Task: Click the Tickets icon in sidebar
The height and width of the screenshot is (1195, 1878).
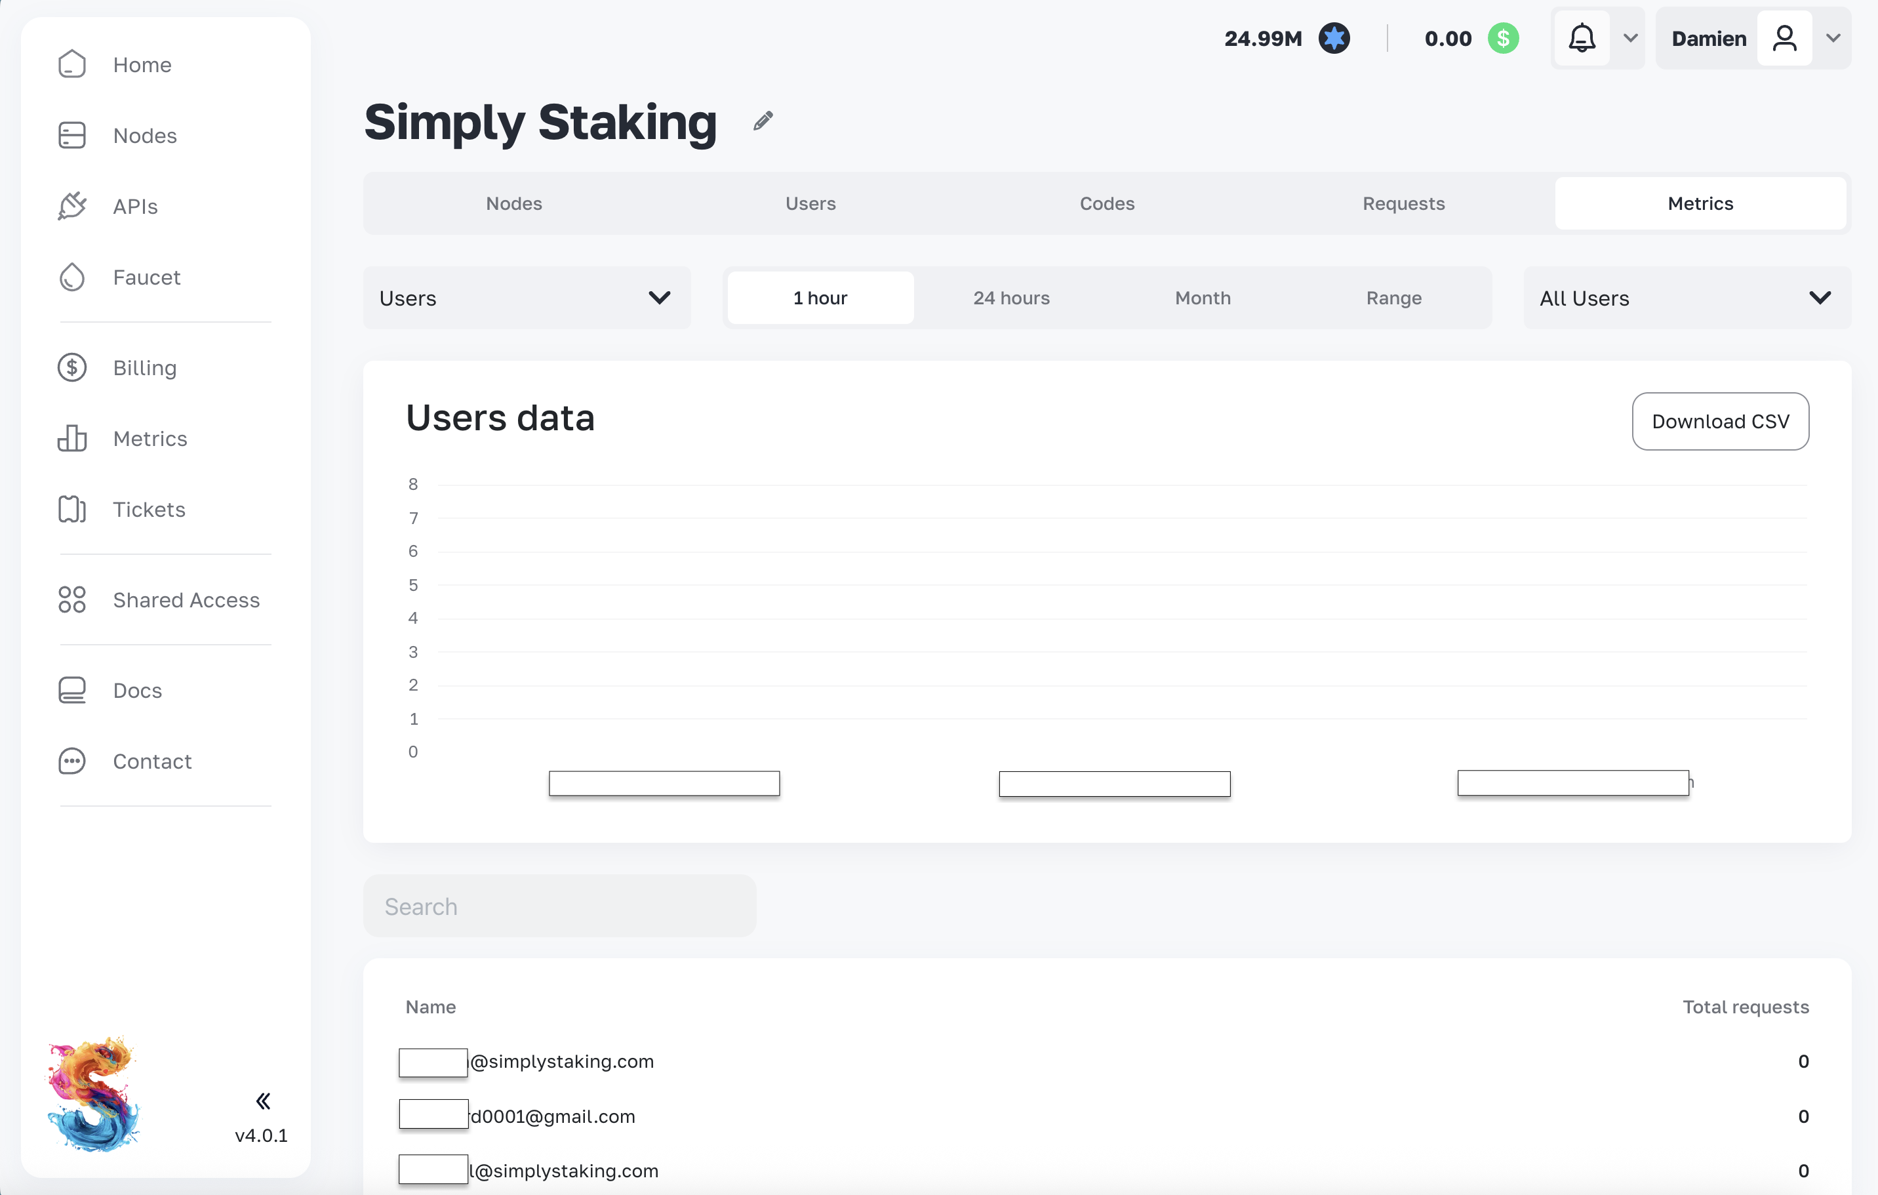Action: click(x=71, y=510)
